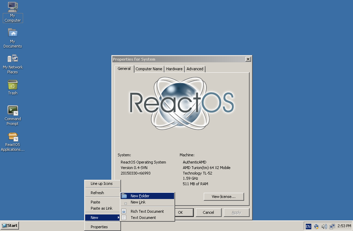Click the New Link icon in submenu
Image resolution: width=353 pixels, height=231 pixels.
tap(125, 203)
